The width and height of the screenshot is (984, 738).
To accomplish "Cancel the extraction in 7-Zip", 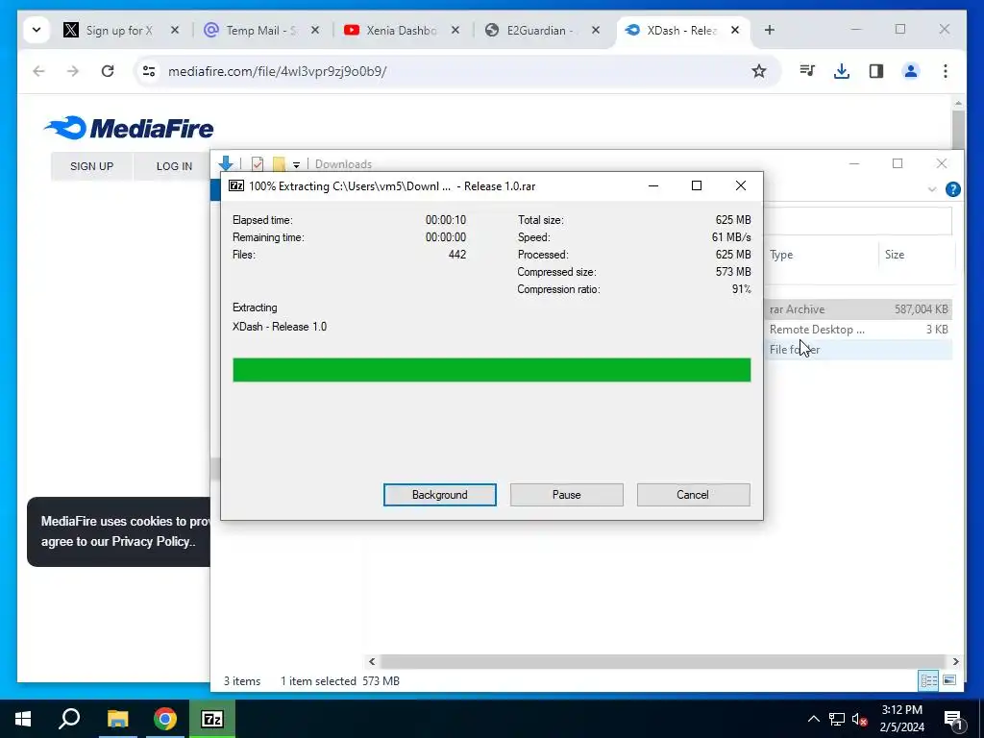I will (693, 495).
